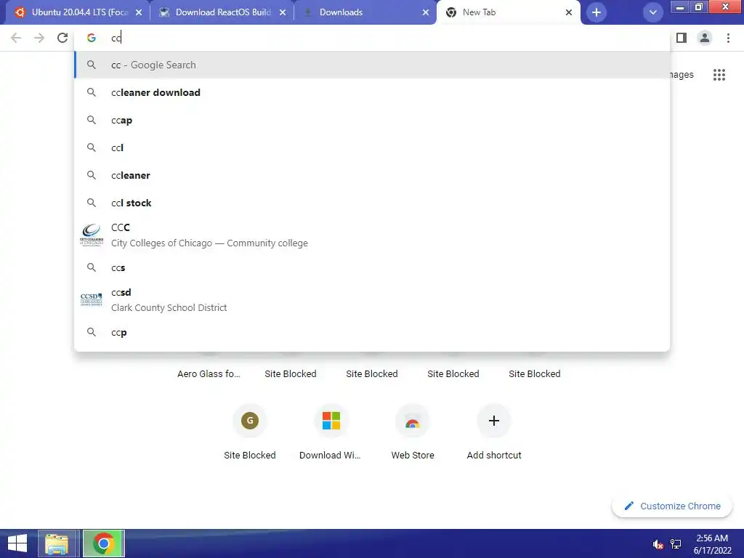This screenshot has width=744, height=558.
Task: Click the Customize Chrome button
Action: tap(672, 506)
